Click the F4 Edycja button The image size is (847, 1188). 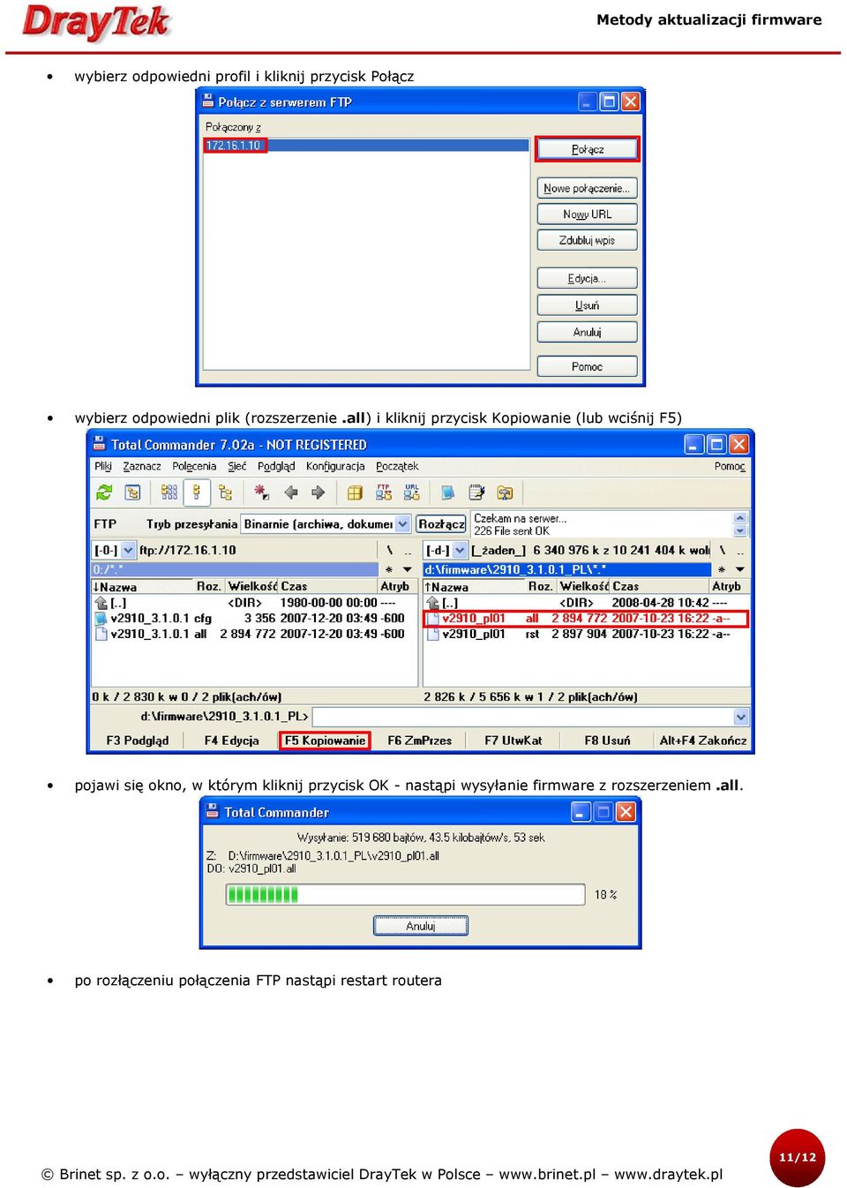pos(232,741)
